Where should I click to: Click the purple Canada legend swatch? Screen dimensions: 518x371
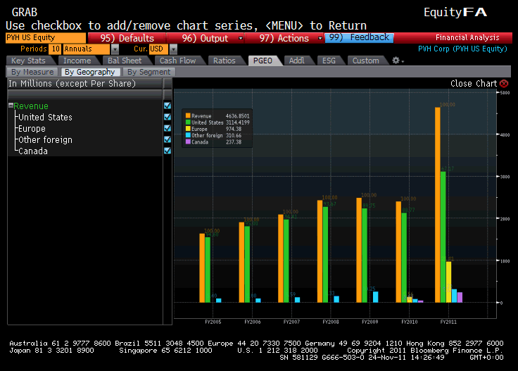189,142
